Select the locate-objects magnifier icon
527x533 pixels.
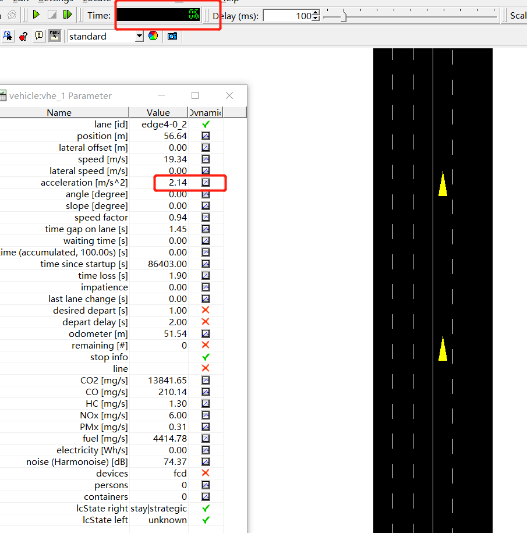pyautogui.click(x=7, y=35)
